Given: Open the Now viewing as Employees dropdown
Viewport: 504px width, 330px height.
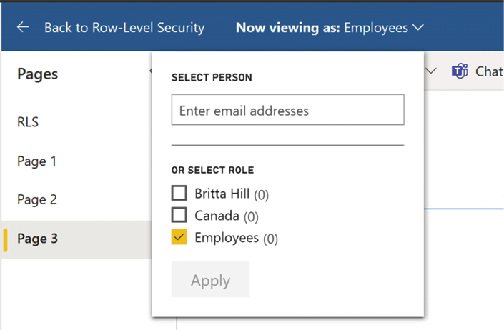Looking at the screenshot, I should coord(330,28).
